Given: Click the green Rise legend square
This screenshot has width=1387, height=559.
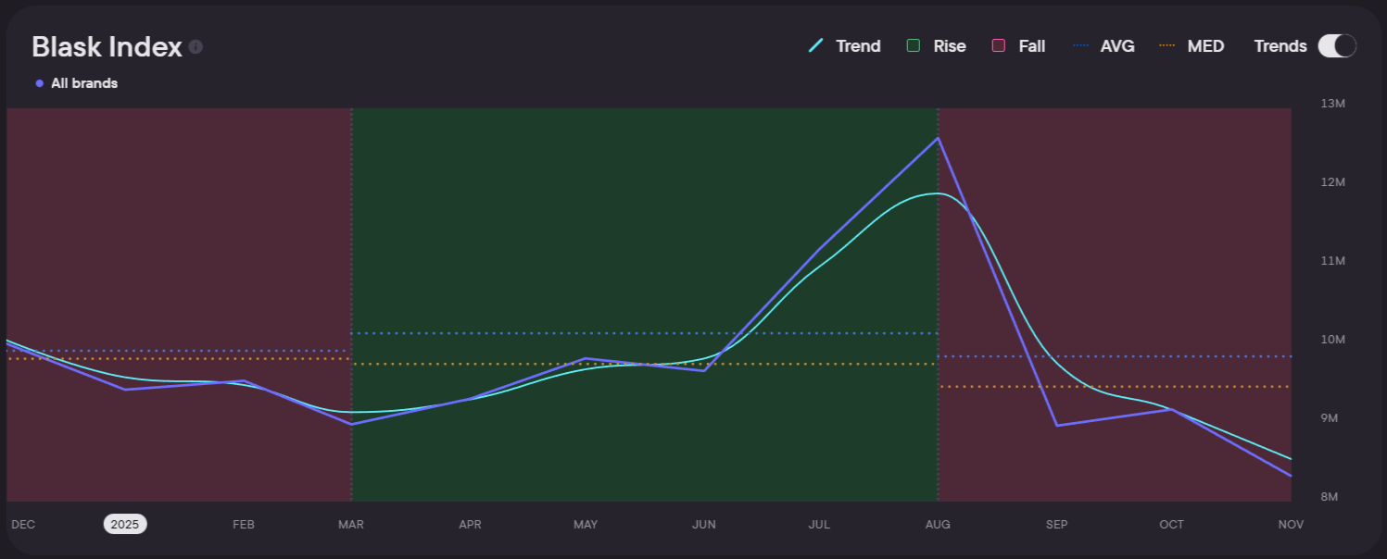Looking at the screenshot, I should 914,46.
